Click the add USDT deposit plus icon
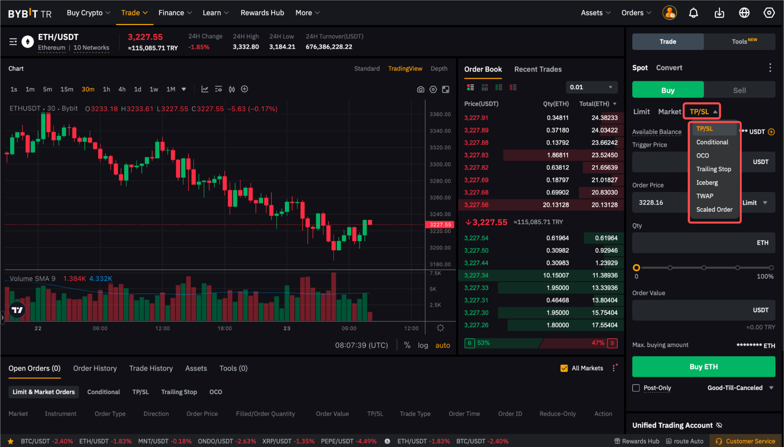The width and height of the screenshot is (784, 447). (771, 132)
